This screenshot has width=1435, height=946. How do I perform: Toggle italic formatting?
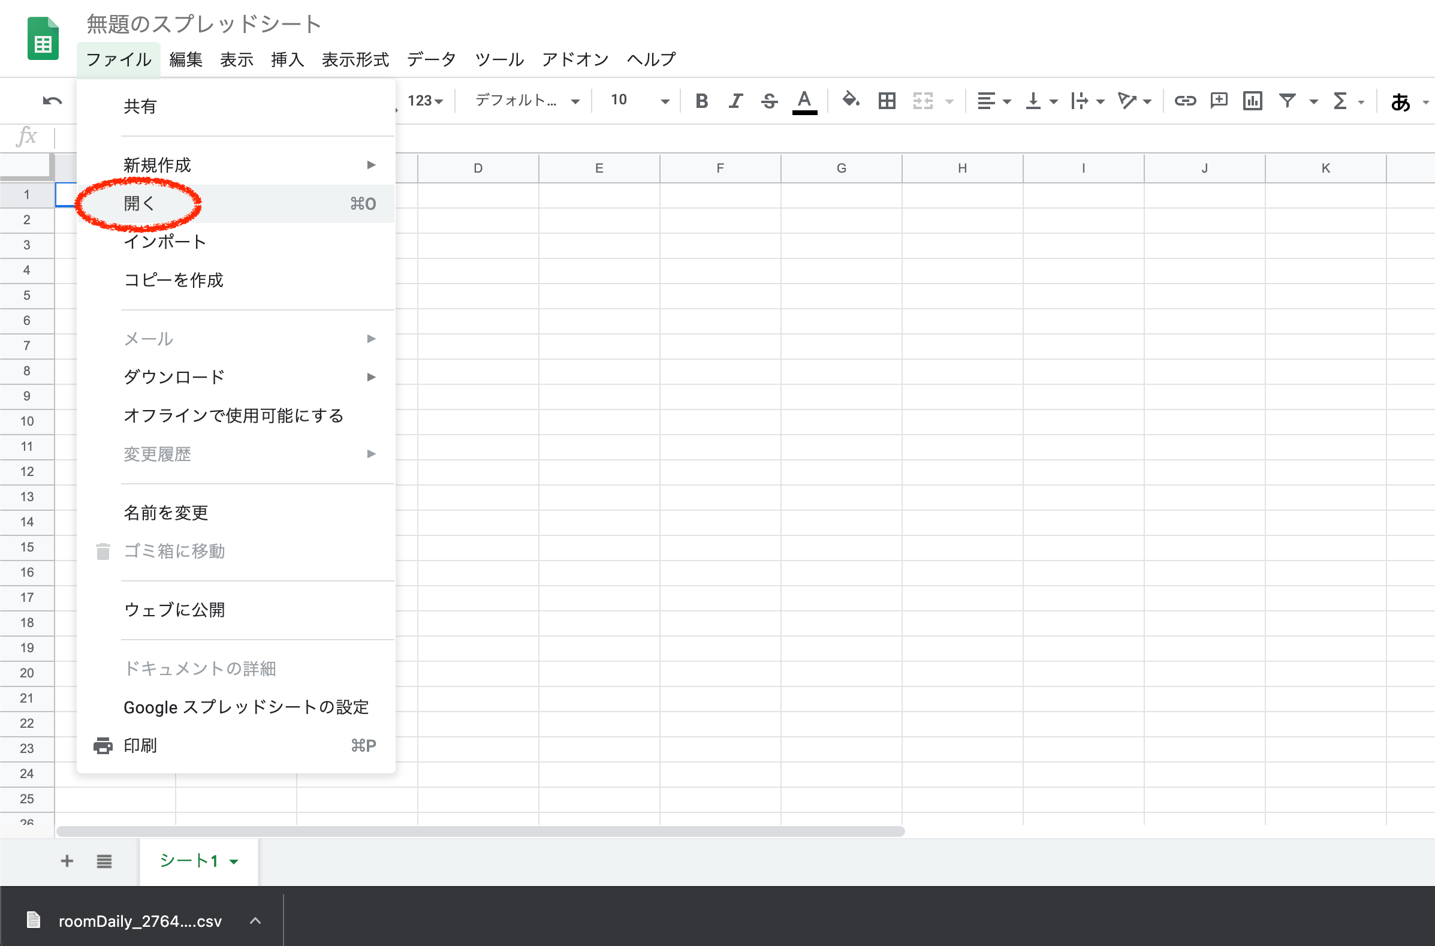point(735,101)
